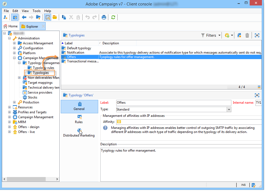Go to parent folder toolbar icon
The image size is (268, 194).
coord(38,17)
